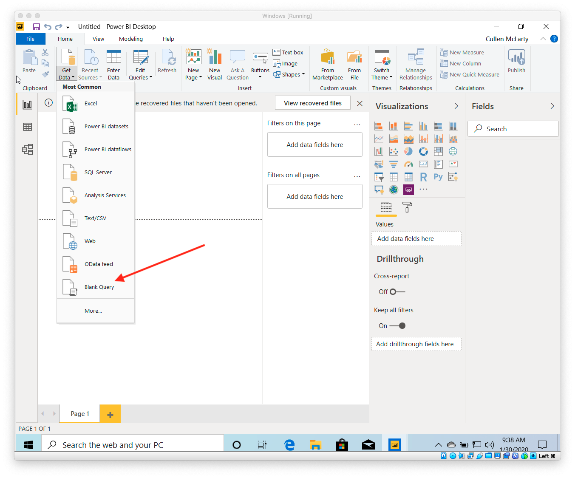Select the pie chart visualization
Image resolution: width=575 pixels, height=478 pixels.
point(408,151)
